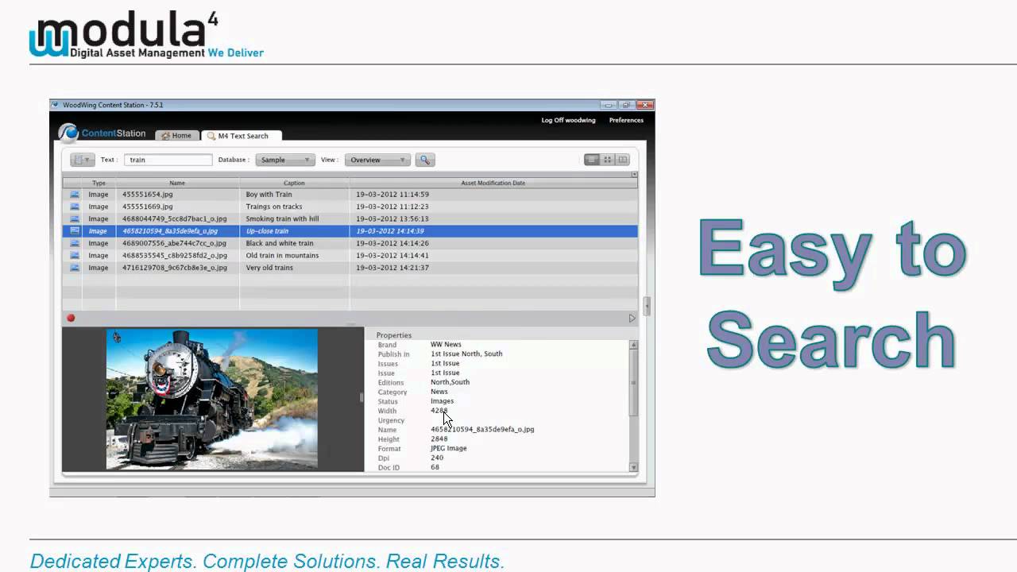This screenshot has height=572, width=1017.
Task: Click the Status value Images
Action: point(443,401)
